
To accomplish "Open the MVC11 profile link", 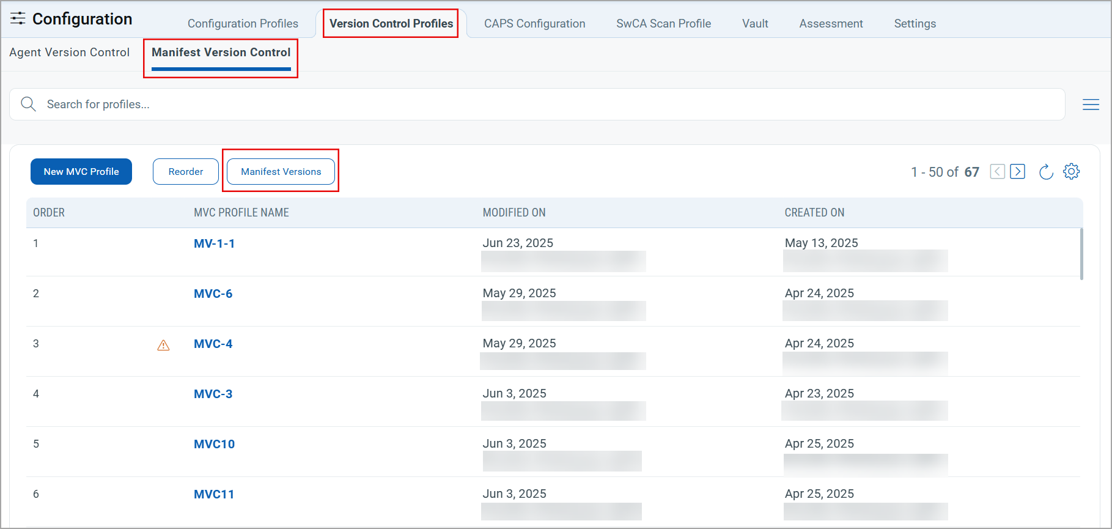I will 214,494.
